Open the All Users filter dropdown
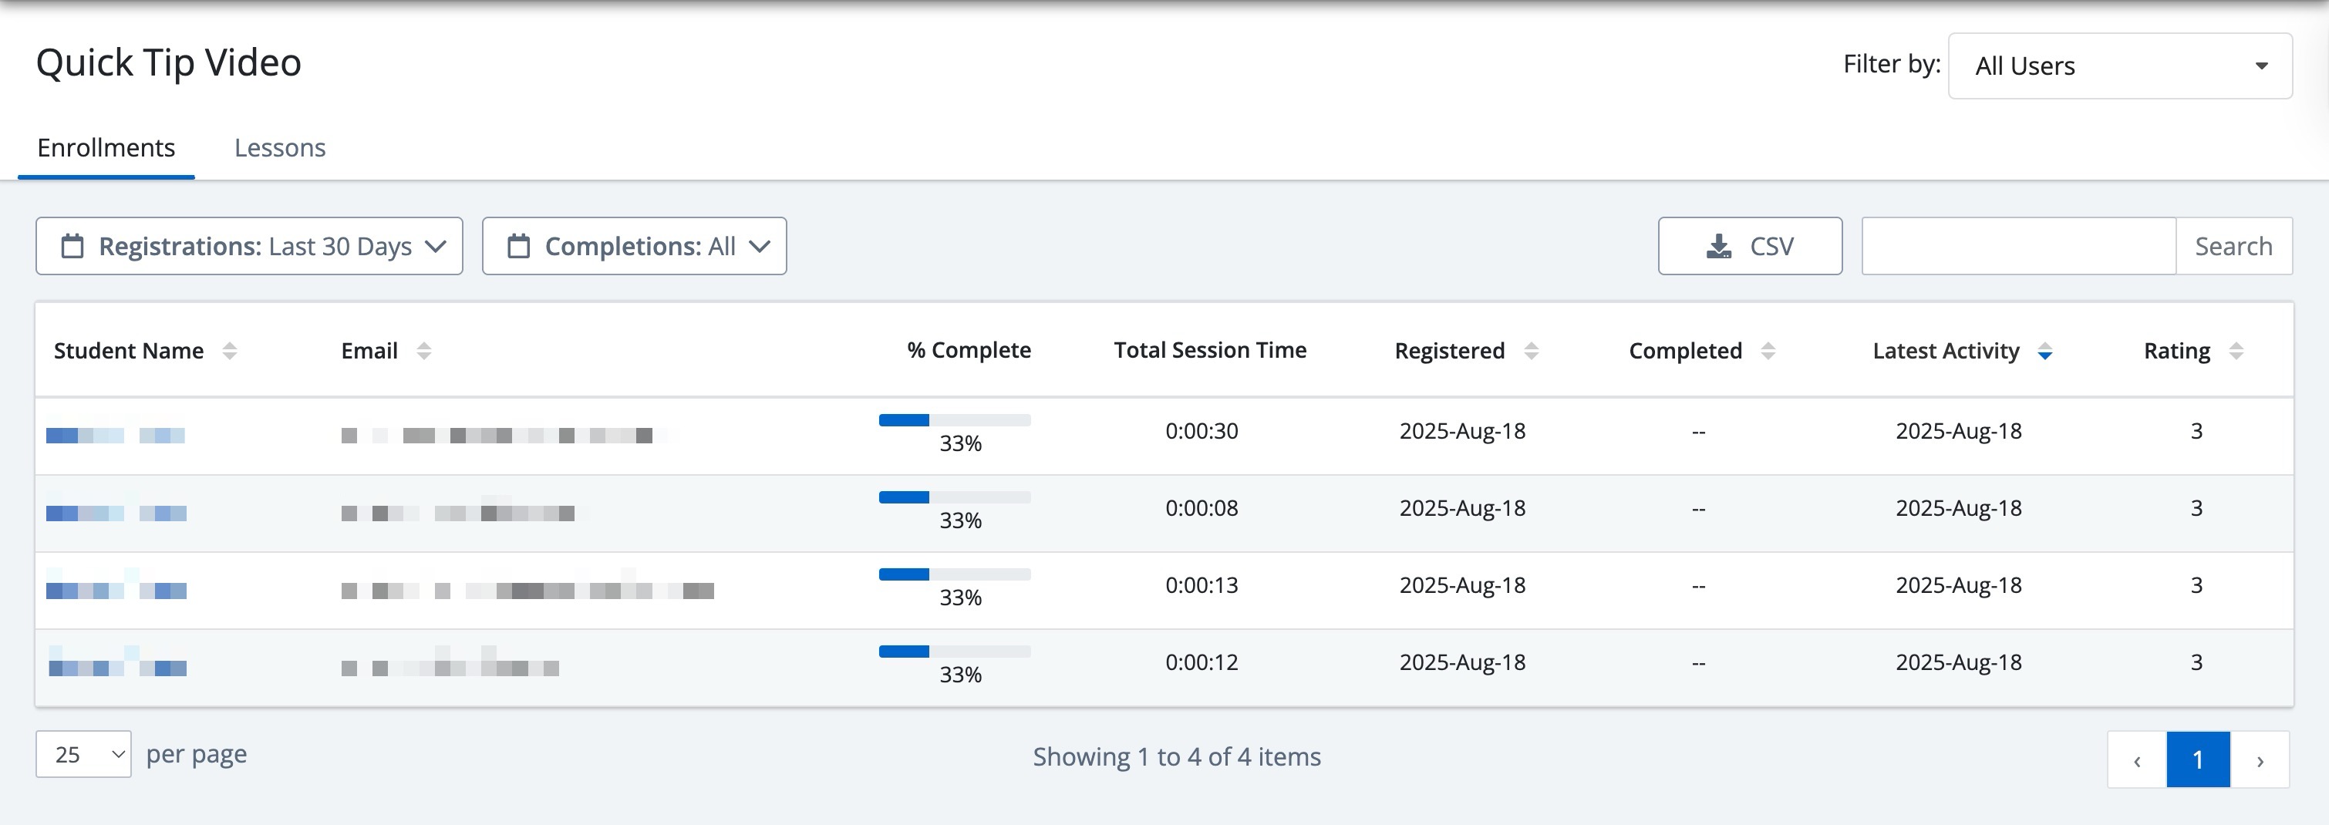This screenshot has height=825, width=2329. [2119, 66]
